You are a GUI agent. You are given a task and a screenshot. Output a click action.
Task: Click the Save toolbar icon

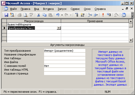click(x=6, y=15)
